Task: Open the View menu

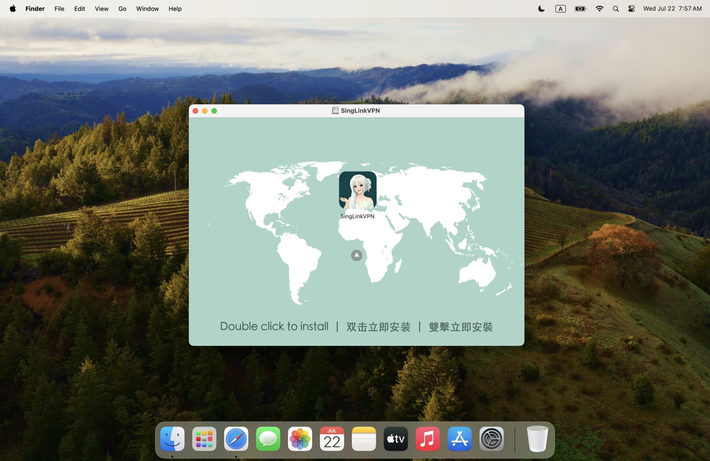Action: click(x=102, y=8)
